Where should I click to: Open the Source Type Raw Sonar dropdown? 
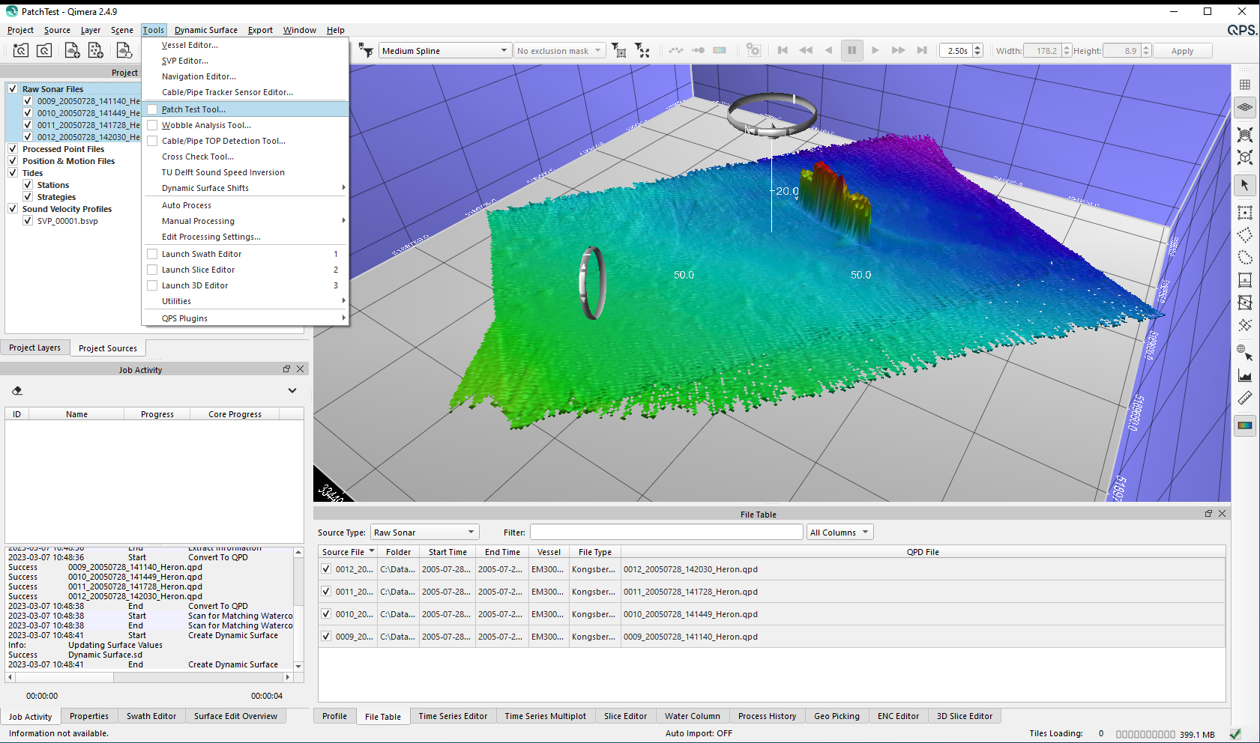[x=424, y=533]
